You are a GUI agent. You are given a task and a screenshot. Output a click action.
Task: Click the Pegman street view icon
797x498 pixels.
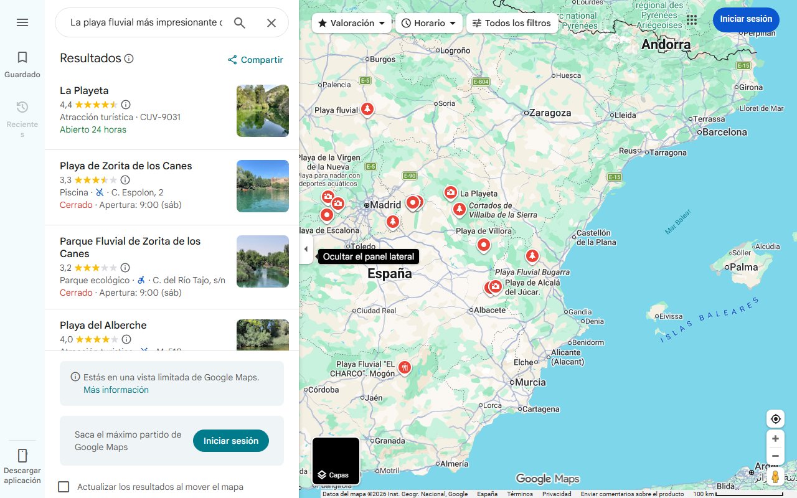(x=775, y=476)
